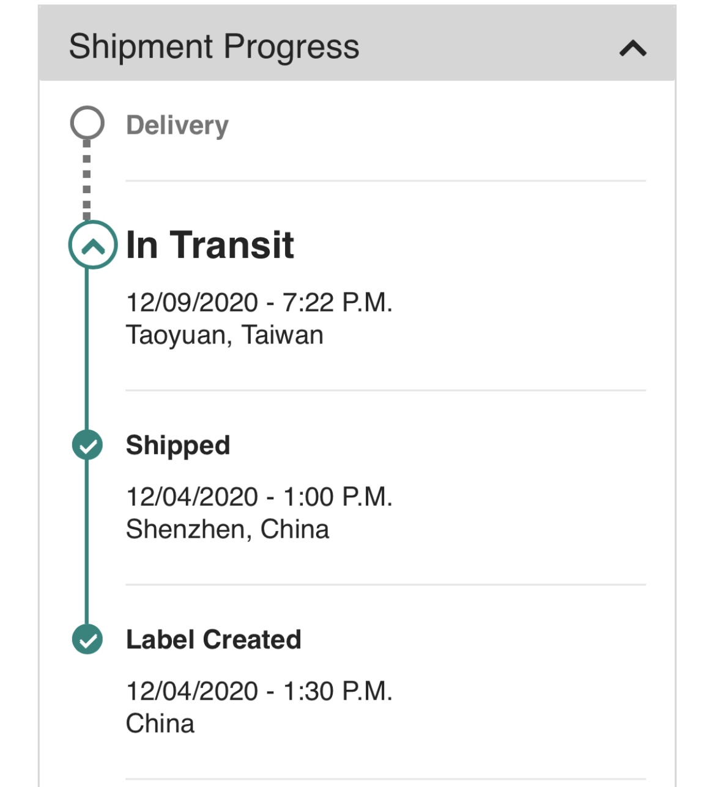This screenshot has height=787, width=715.
Task: Click the divider line below the Delivery row
Action: (385, 181)
